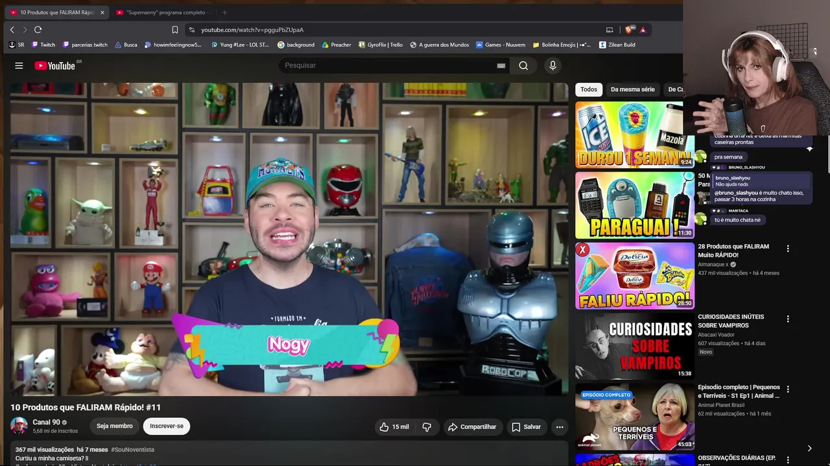
Task: Save the video with Salvar
Action: 526,427
